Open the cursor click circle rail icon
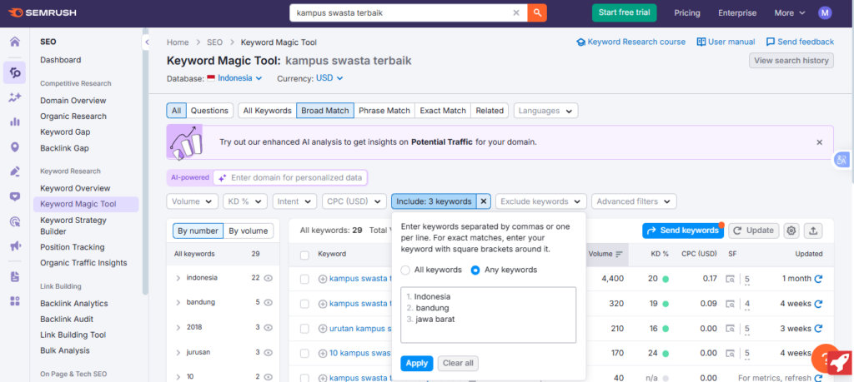The height and width of the screenshot is (382, 854). click(15, 221)
